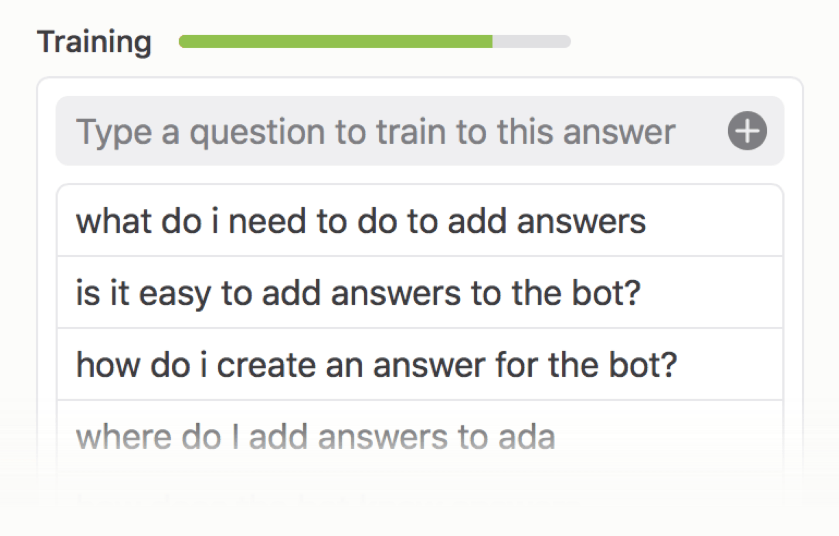Click the far left end of the Training bar
The width and height of the screenshot is (839, 536).
[183, 41]
